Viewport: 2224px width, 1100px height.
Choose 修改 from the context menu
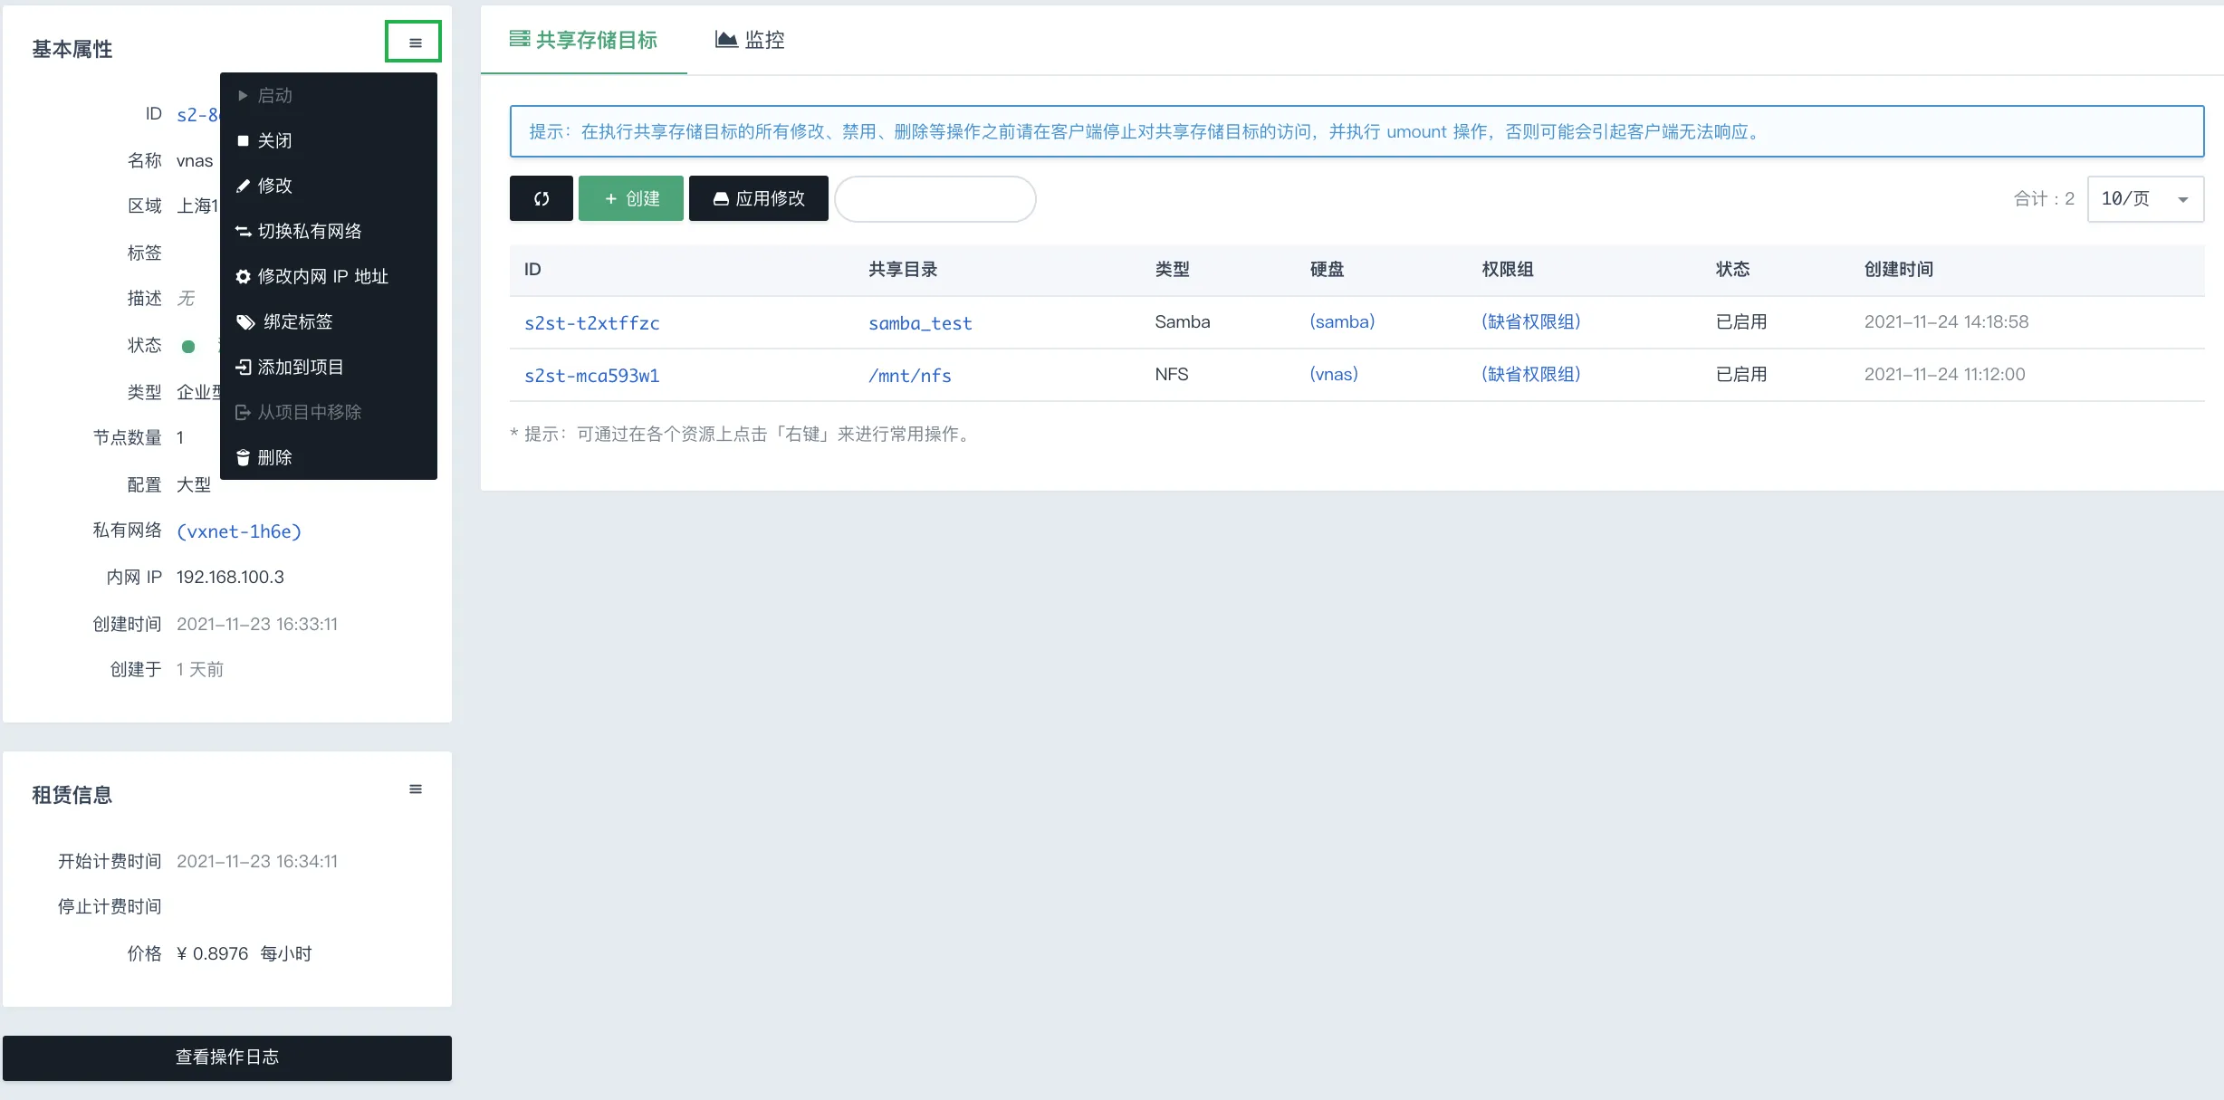(x=329, y=186)
